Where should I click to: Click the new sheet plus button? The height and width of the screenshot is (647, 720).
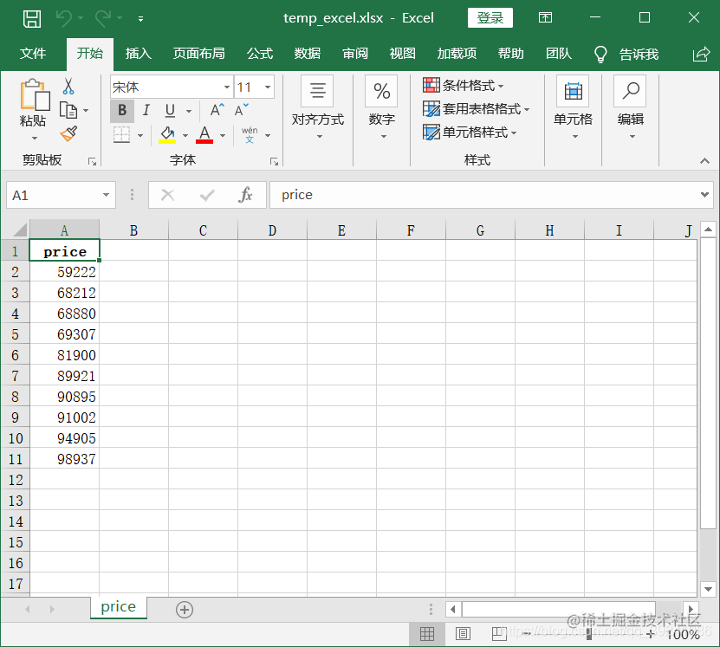tap(184, 610)
